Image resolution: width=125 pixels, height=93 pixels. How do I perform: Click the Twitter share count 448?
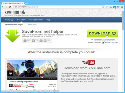37,41
